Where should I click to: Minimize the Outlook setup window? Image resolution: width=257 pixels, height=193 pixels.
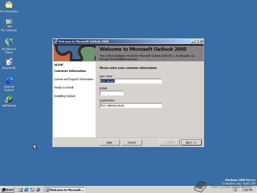pyautogui.click(x=193, y=41)
